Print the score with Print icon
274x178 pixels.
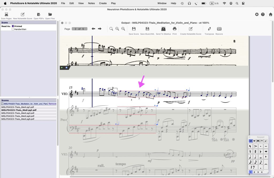click(174, 29)
